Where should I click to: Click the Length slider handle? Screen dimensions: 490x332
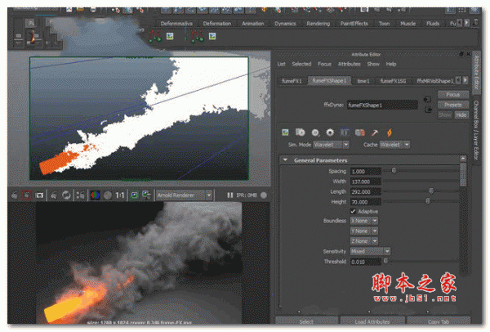point(431,191)
